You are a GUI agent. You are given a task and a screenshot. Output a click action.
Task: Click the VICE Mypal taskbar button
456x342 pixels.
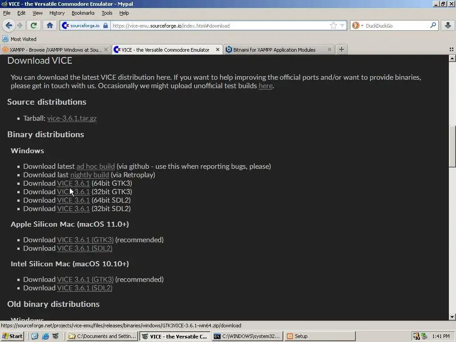(x=175, y=336)
